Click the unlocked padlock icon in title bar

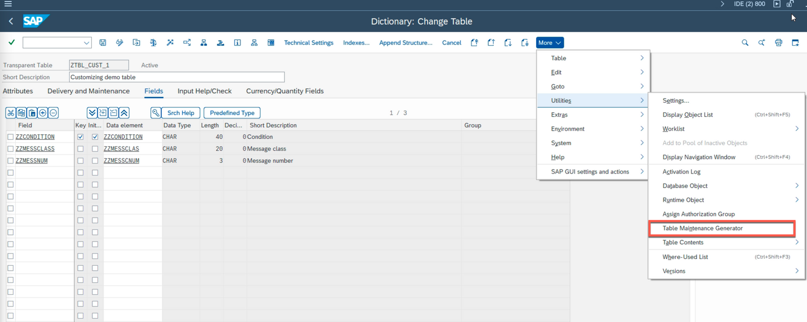(790, 4)
